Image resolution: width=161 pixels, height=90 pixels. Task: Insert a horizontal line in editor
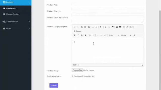click(x=124, y=27)
